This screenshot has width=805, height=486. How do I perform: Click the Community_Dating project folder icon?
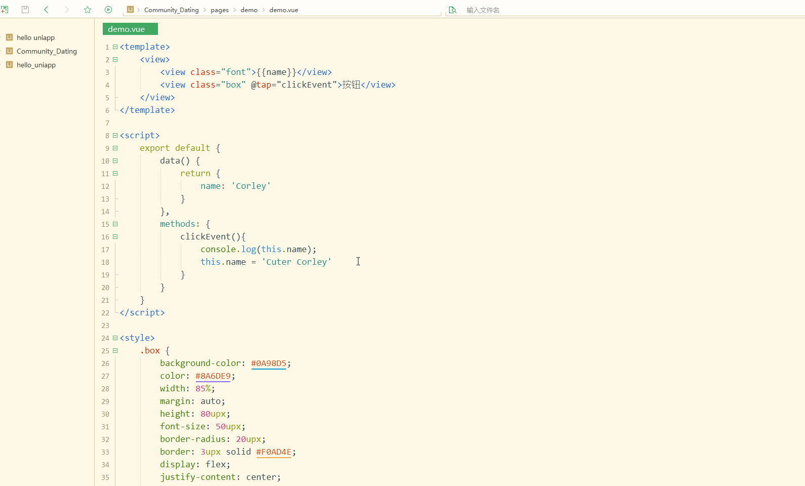9,51
